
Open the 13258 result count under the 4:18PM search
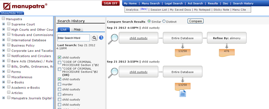click(183, 53)
